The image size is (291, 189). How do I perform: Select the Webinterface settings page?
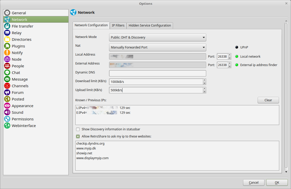pyautogui.click(x=36, y=126)
